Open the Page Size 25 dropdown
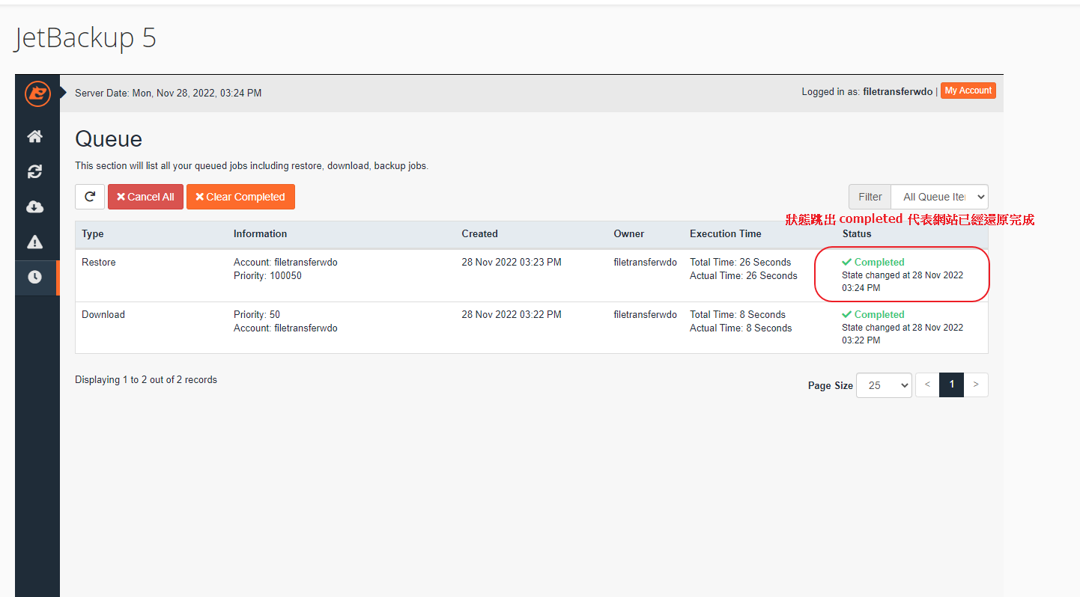Image resolution: width=1080 pixels, height=597 pixels. (x=884, y=385)
